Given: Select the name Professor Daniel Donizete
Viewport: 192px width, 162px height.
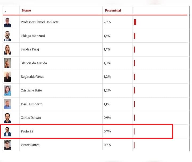Looking at the screenshot, I should point(39,22).
